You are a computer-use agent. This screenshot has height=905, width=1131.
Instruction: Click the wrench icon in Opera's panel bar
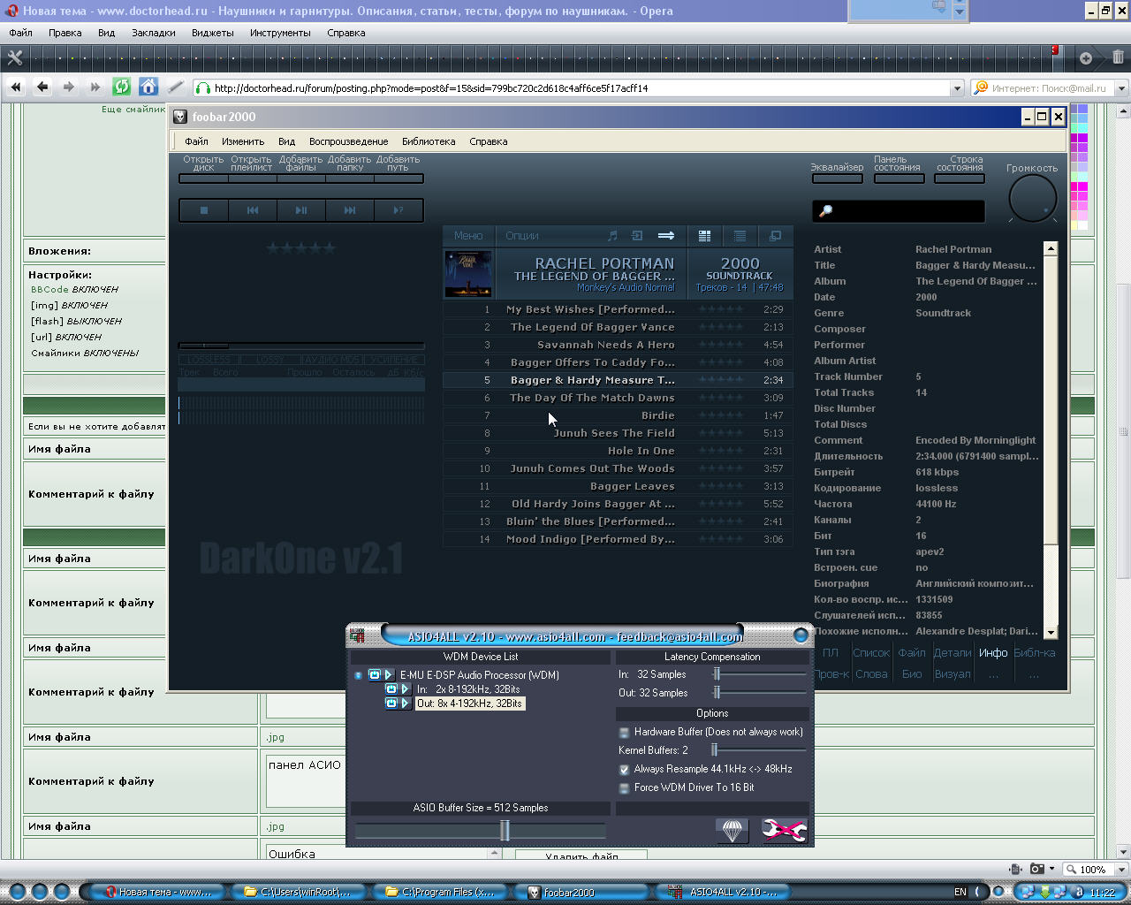(x=14, y=57)
